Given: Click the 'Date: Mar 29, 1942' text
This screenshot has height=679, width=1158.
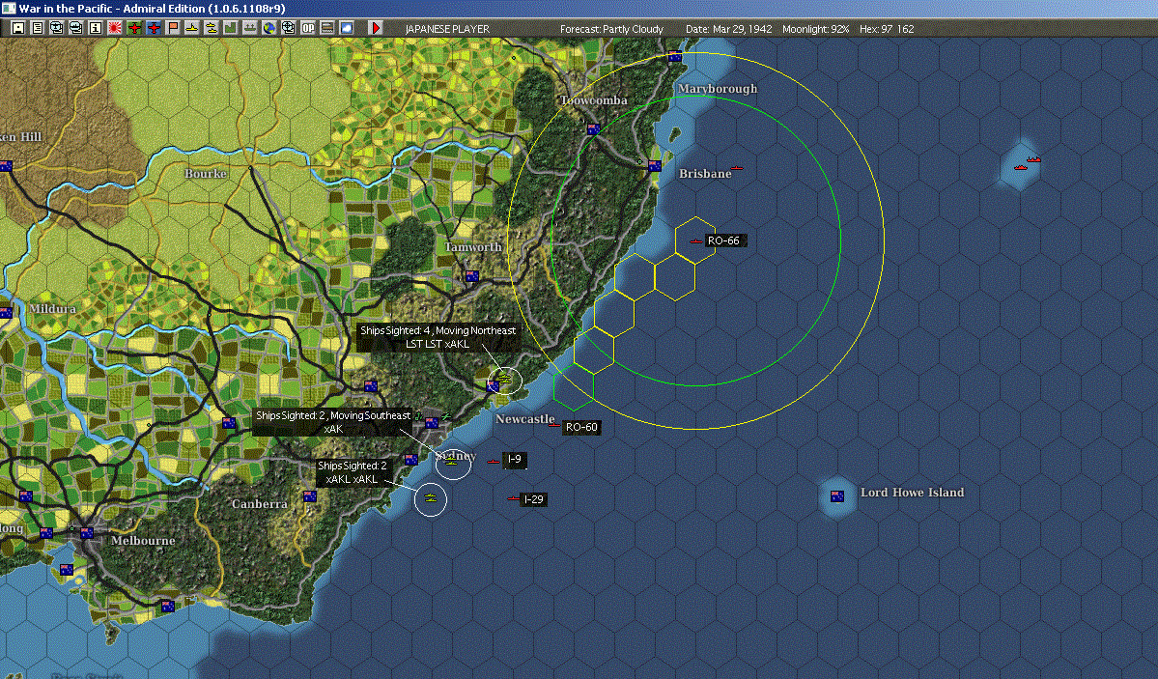Looking at the screenshot, I should click(x=729, y=29).
